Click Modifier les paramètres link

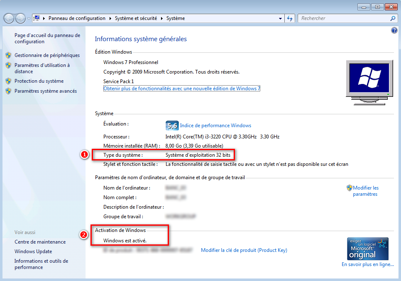click(x=365, y=191)
